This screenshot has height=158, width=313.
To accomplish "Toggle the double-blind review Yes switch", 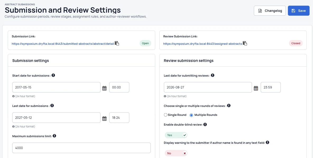I will (176, 135).
